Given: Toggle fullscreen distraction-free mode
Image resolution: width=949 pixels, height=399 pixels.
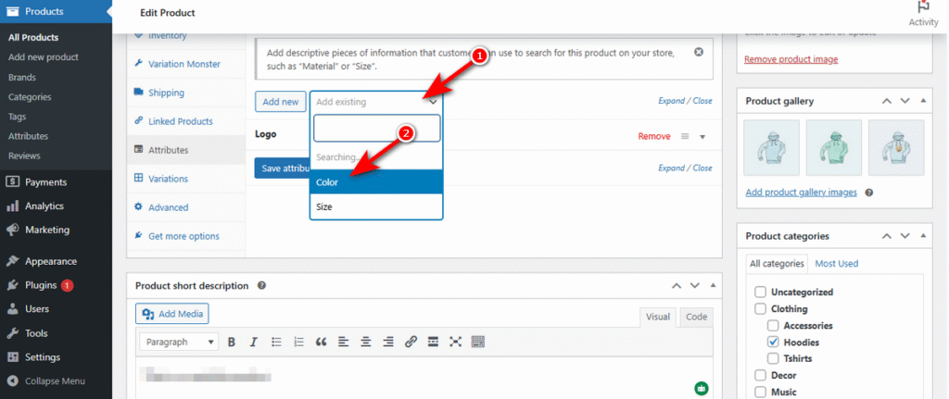Looking at the screenshot, I should point(455,343).
